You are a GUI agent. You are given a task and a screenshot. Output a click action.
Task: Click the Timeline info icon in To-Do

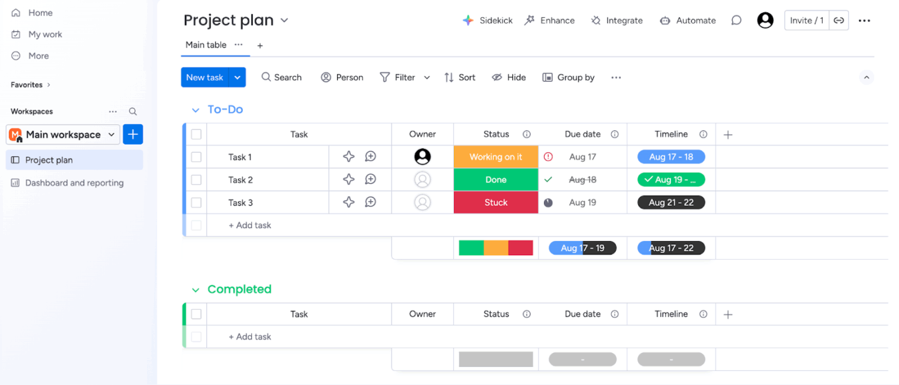click(x=703, y=134)
